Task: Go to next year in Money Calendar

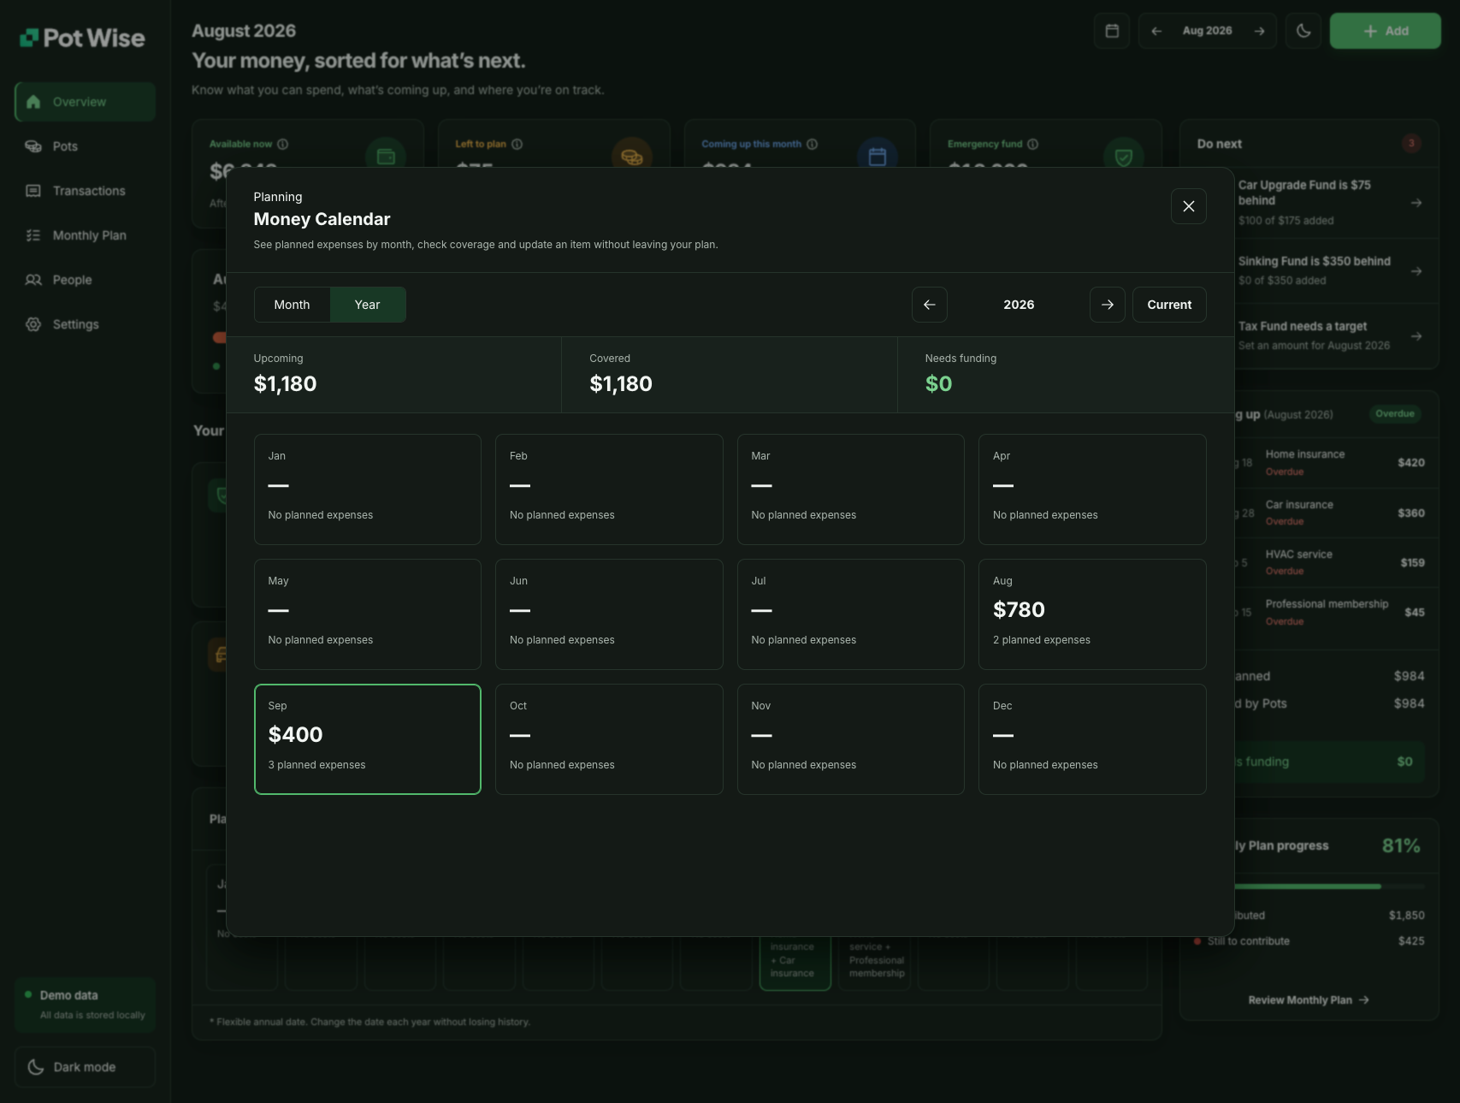Action: point(1107,305)
